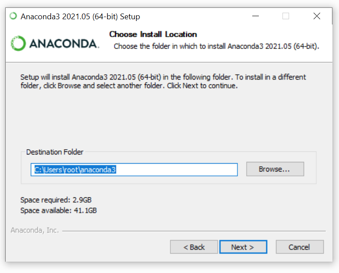Click blank area inside Destination Folder path field
Image resolution: width=339 pixels, height=273 pixels.
click(x=176, y=170)
